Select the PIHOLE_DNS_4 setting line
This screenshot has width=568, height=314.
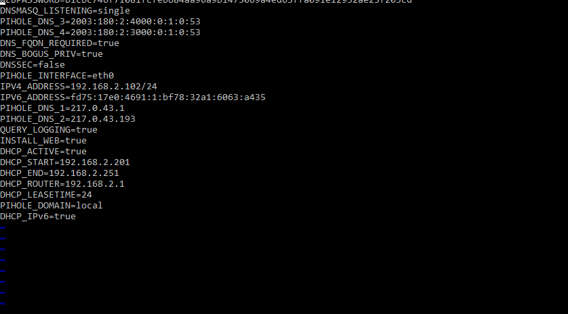pyautogui.click(x=100, y=32)
